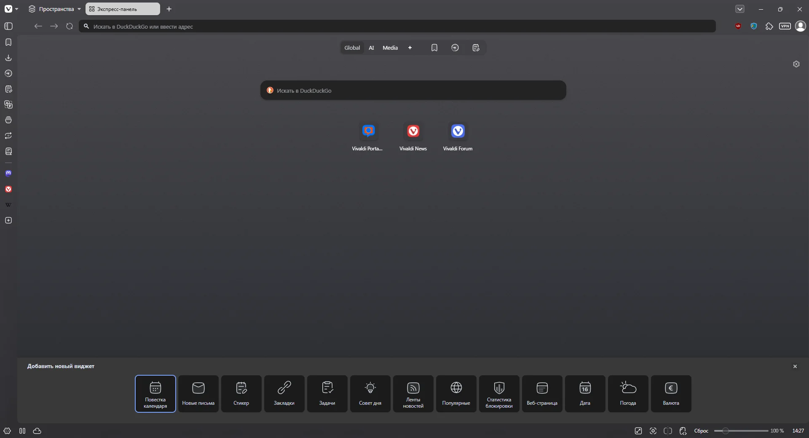Click Сброс to reset zoom
The width and height of the screenshot is (809, 438).
pos(701,431)
